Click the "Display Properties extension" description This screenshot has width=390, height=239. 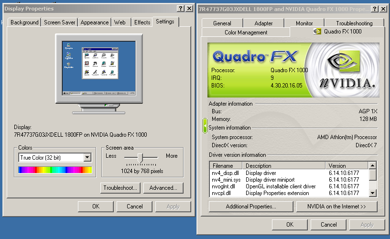(277, 193)
